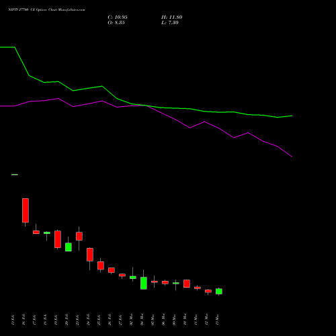Click the 02 Mar date label on axis
The width and height of the screenshot is (336, 336).
click(x=131, y=319)
